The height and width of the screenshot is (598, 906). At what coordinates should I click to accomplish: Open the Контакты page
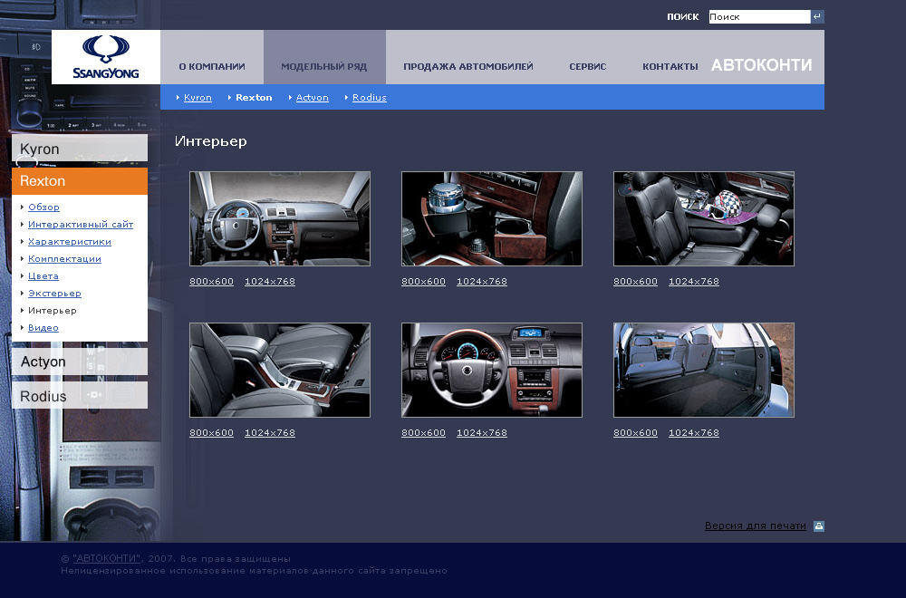coord(670,66)
